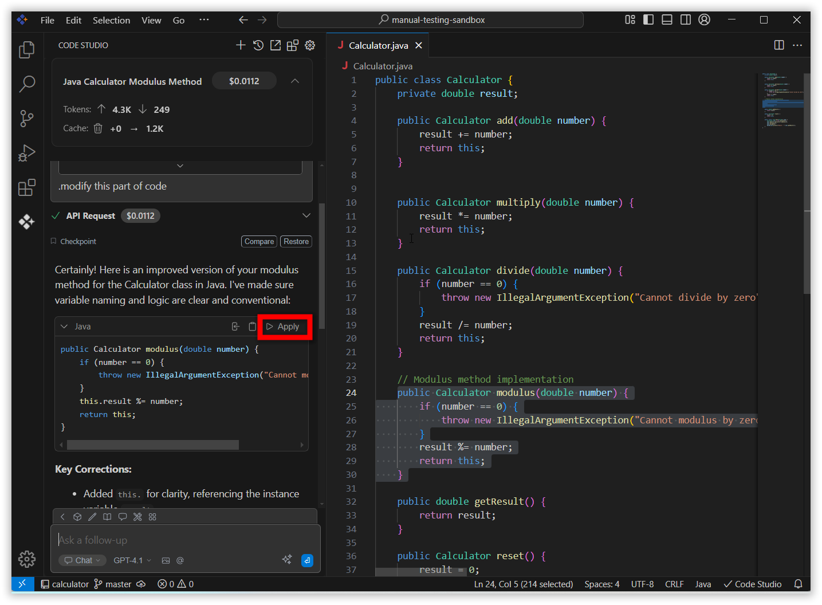Go back with the navigation left arrow

point(243,19)
